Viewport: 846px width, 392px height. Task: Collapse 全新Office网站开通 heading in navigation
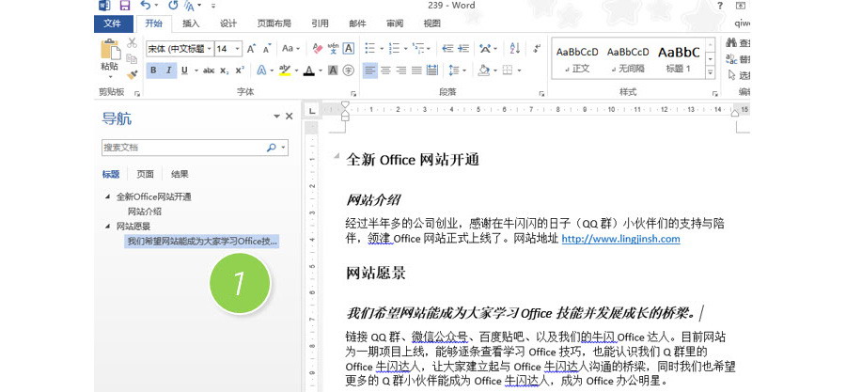(x=107, y=196)
